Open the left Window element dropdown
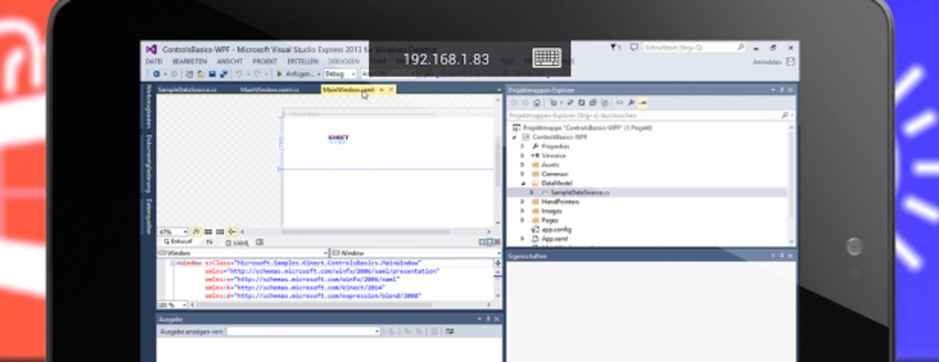 243,253
